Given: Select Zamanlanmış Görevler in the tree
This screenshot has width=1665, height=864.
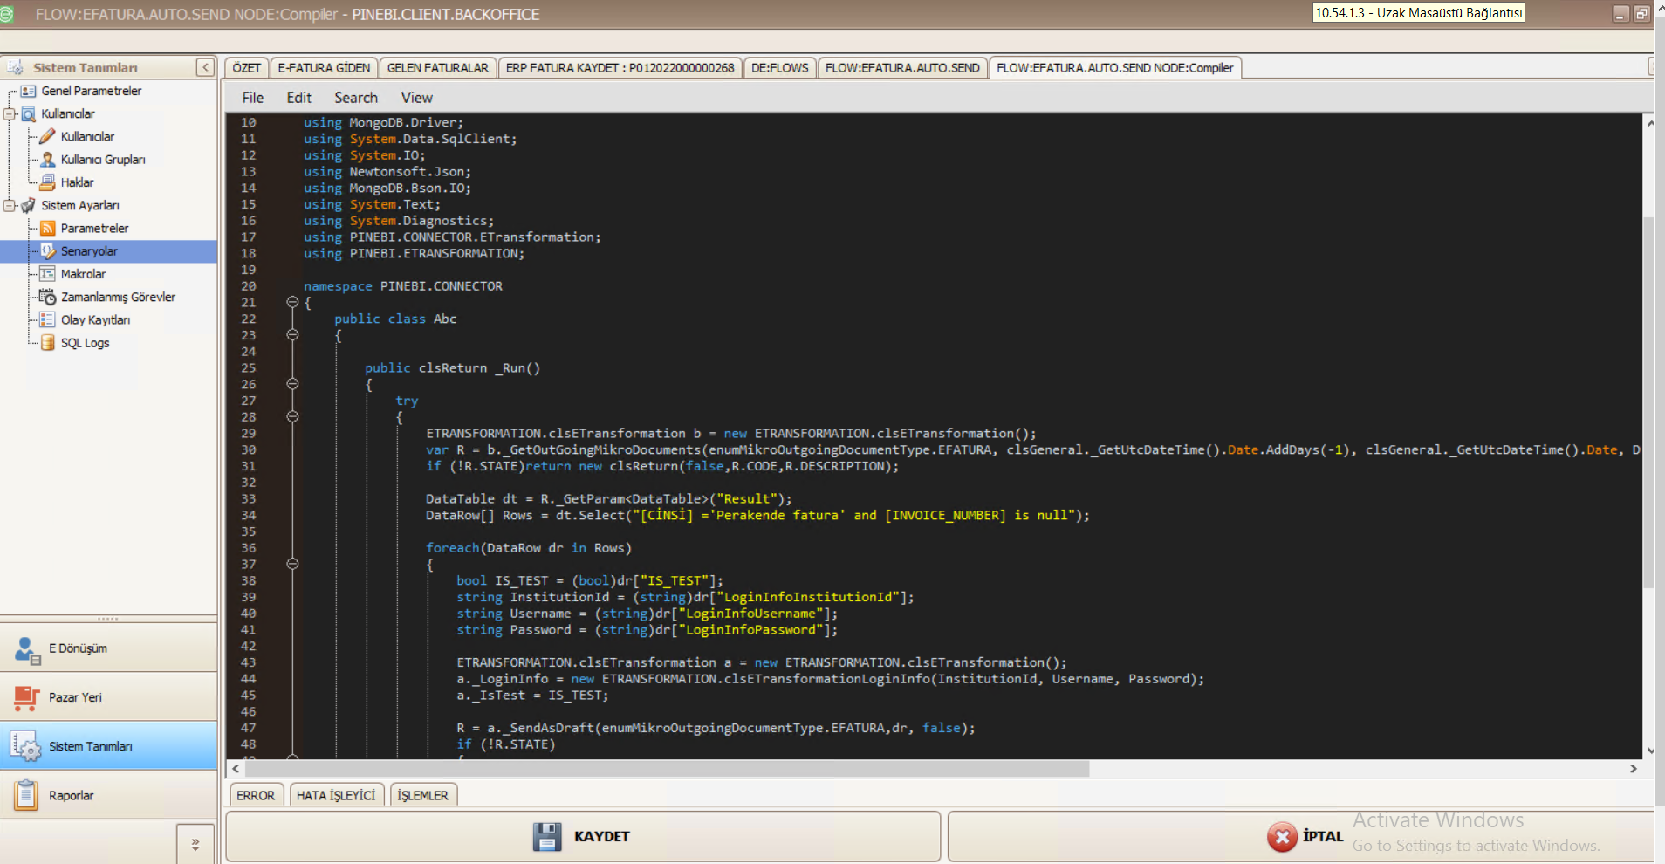Looking at the screenshot, I should coord(118,297).
